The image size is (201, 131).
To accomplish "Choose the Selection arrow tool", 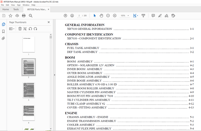I will (95, 16).
